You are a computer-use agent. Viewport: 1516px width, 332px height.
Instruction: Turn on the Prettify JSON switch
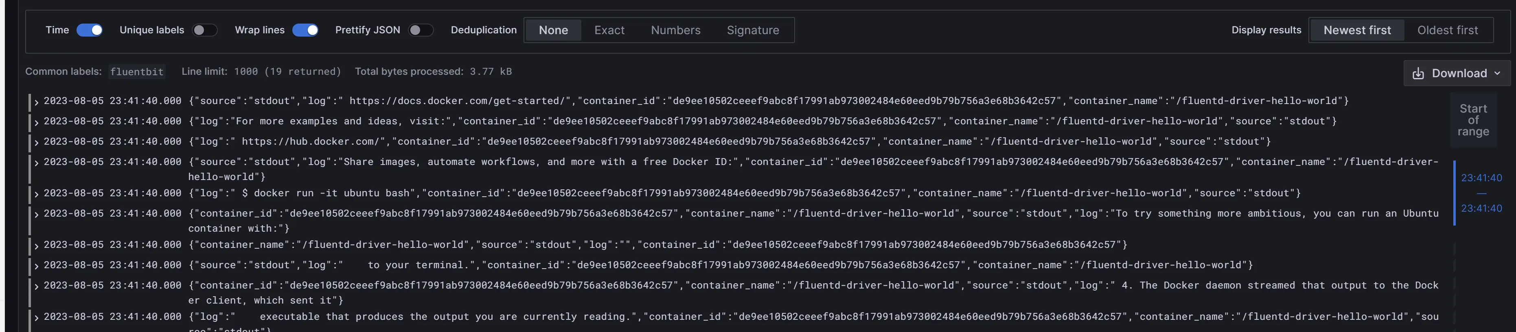pos(421,30)
